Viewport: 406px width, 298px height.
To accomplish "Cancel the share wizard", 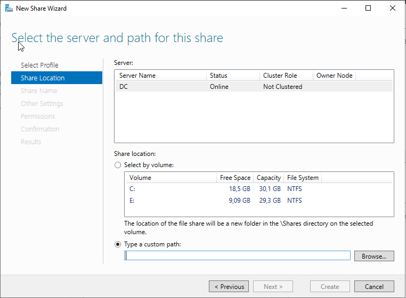I will tap(374, 286).
